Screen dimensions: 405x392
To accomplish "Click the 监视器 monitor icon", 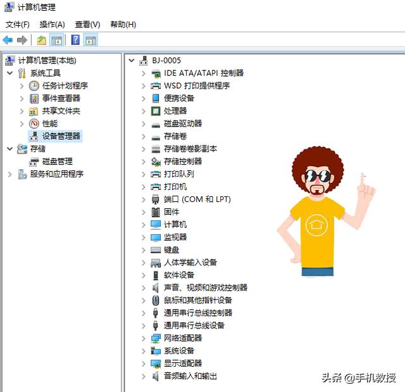I will (156, 237).
